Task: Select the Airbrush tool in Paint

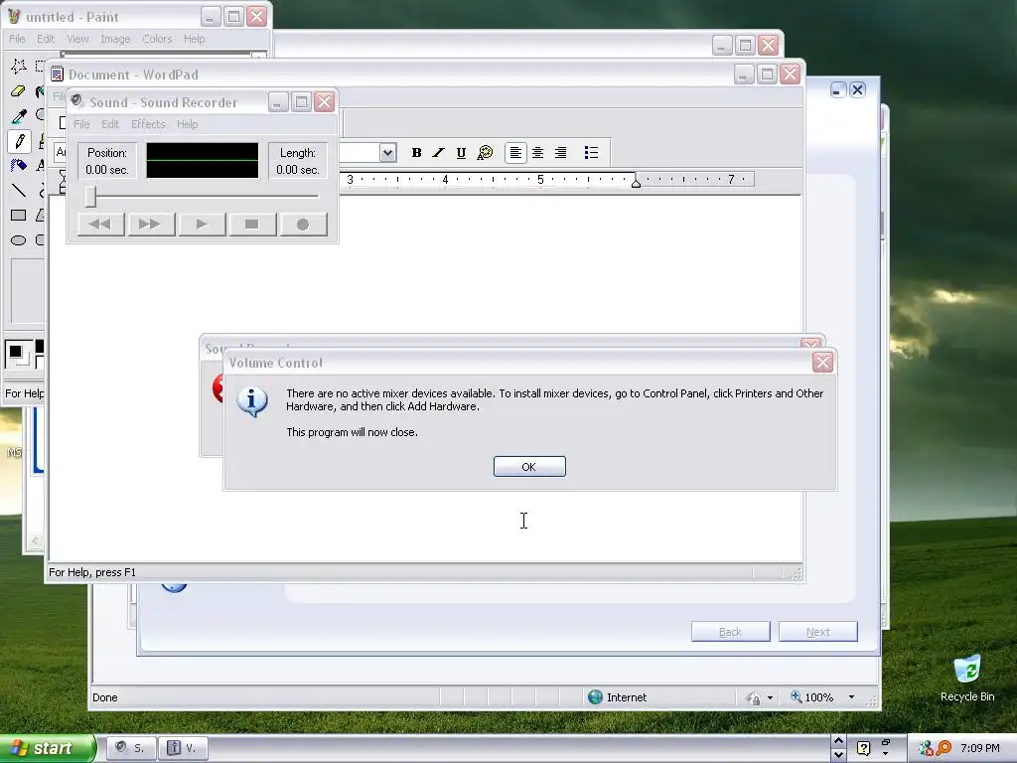Action: (18, 166)
